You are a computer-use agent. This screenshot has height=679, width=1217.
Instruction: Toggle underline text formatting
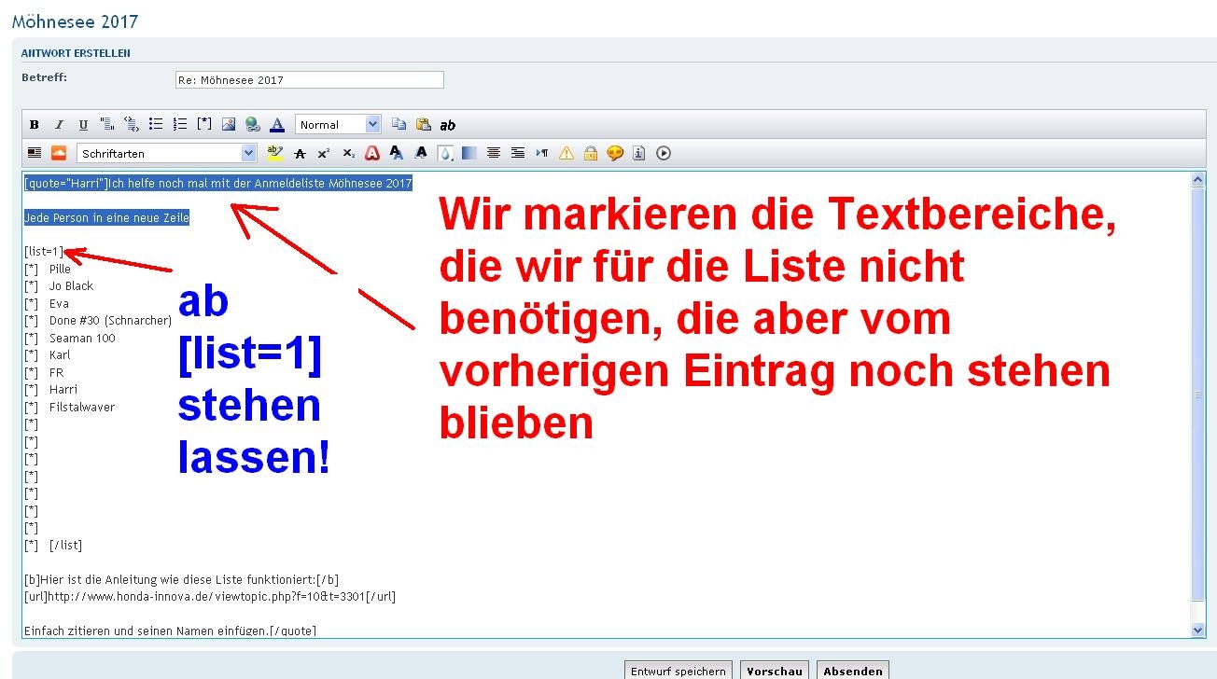click(83, 125)
